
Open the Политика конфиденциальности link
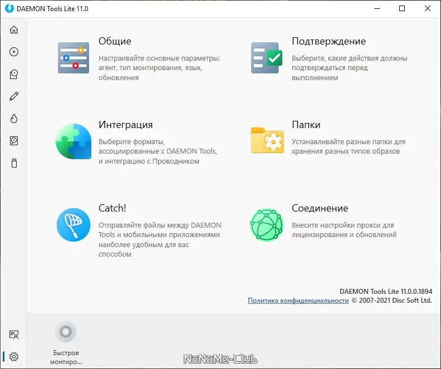298,301
